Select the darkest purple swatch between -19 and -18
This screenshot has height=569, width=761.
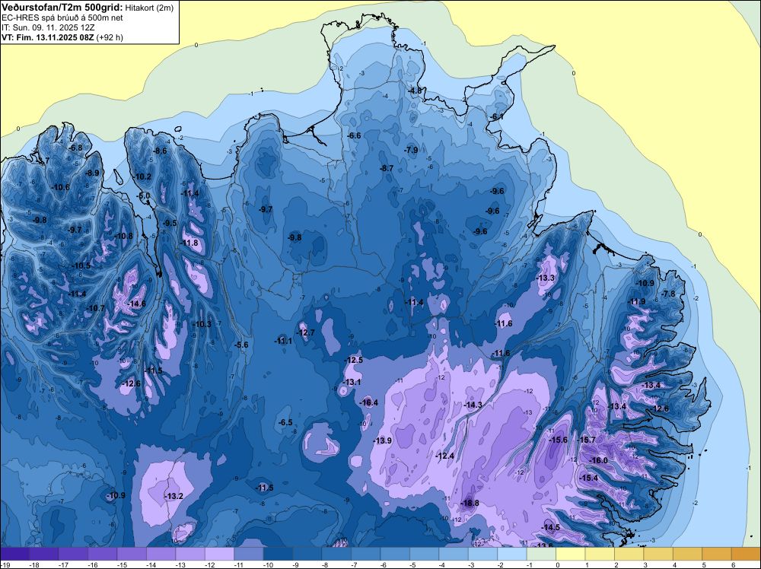(x=14, y=554)
